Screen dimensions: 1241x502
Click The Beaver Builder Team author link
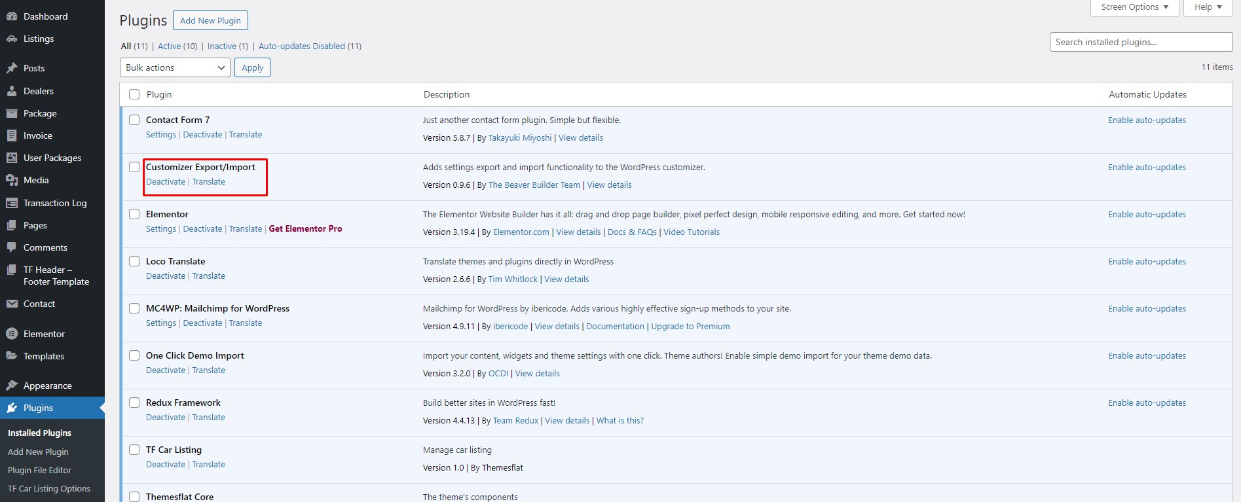tap(534, 185)
